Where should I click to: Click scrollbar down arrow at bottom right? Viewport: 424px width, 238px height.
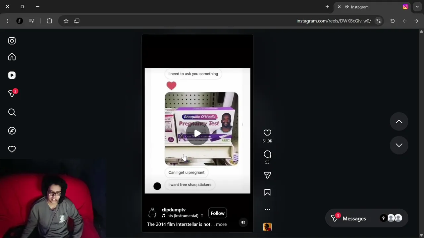[x=421, y=235]
